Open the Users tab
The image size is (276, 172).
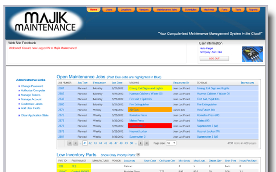(x=109, y=10)
